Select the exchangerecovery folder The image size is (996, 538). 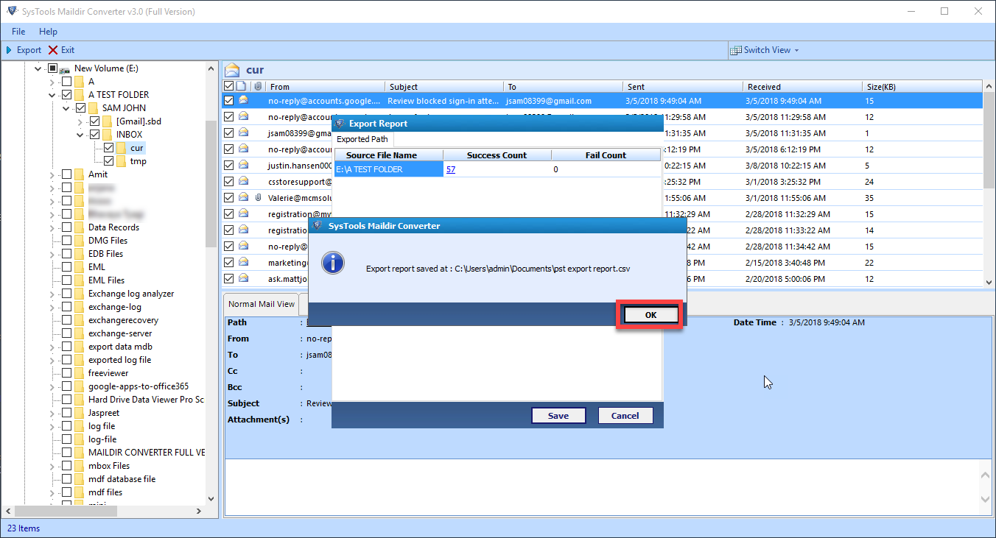(x=123, y=320)
